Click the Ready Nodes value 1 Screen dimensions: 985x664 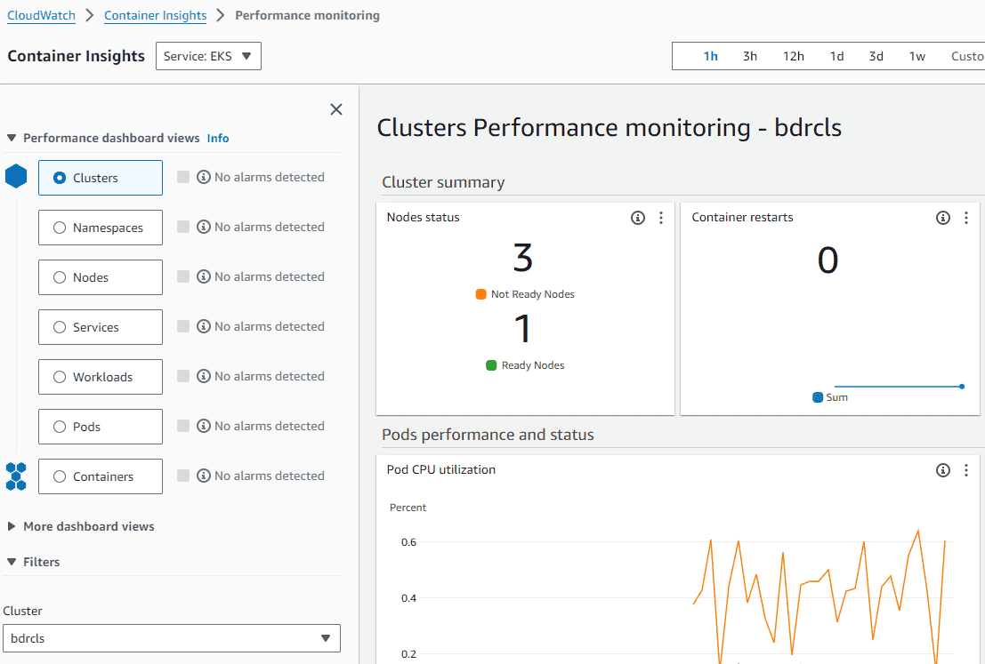pyautogui.click(x=522, y=329)
